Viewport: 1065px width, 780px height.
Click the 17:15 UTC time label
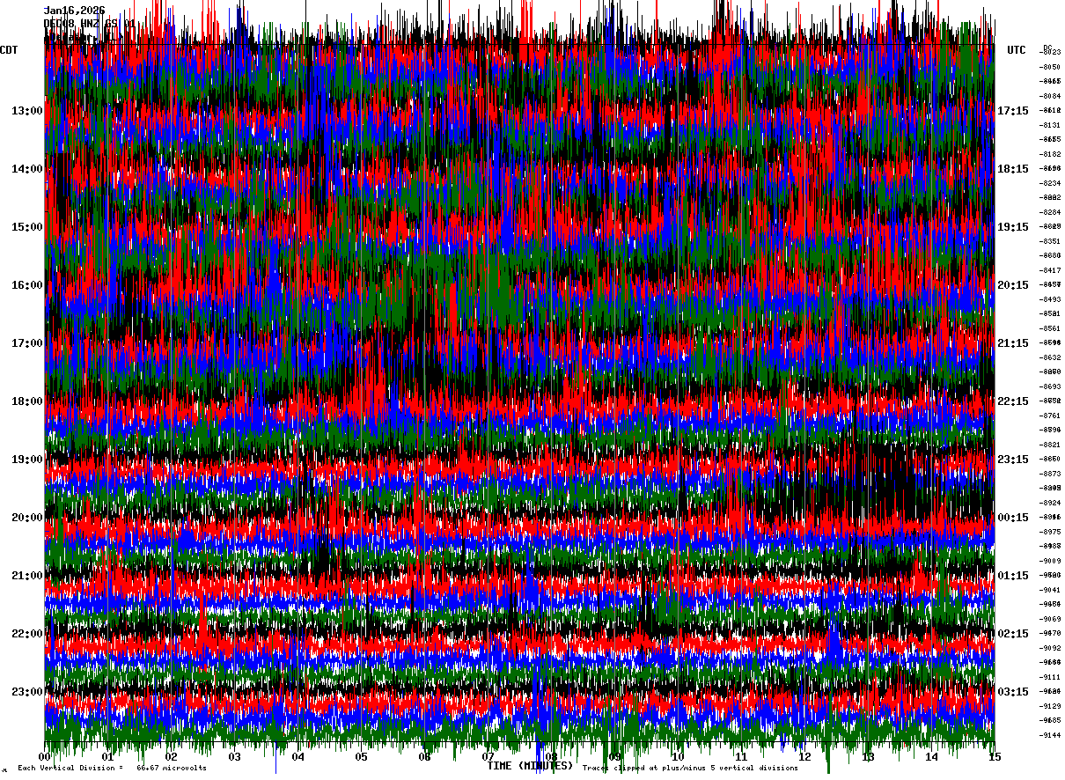(1013, 111)
